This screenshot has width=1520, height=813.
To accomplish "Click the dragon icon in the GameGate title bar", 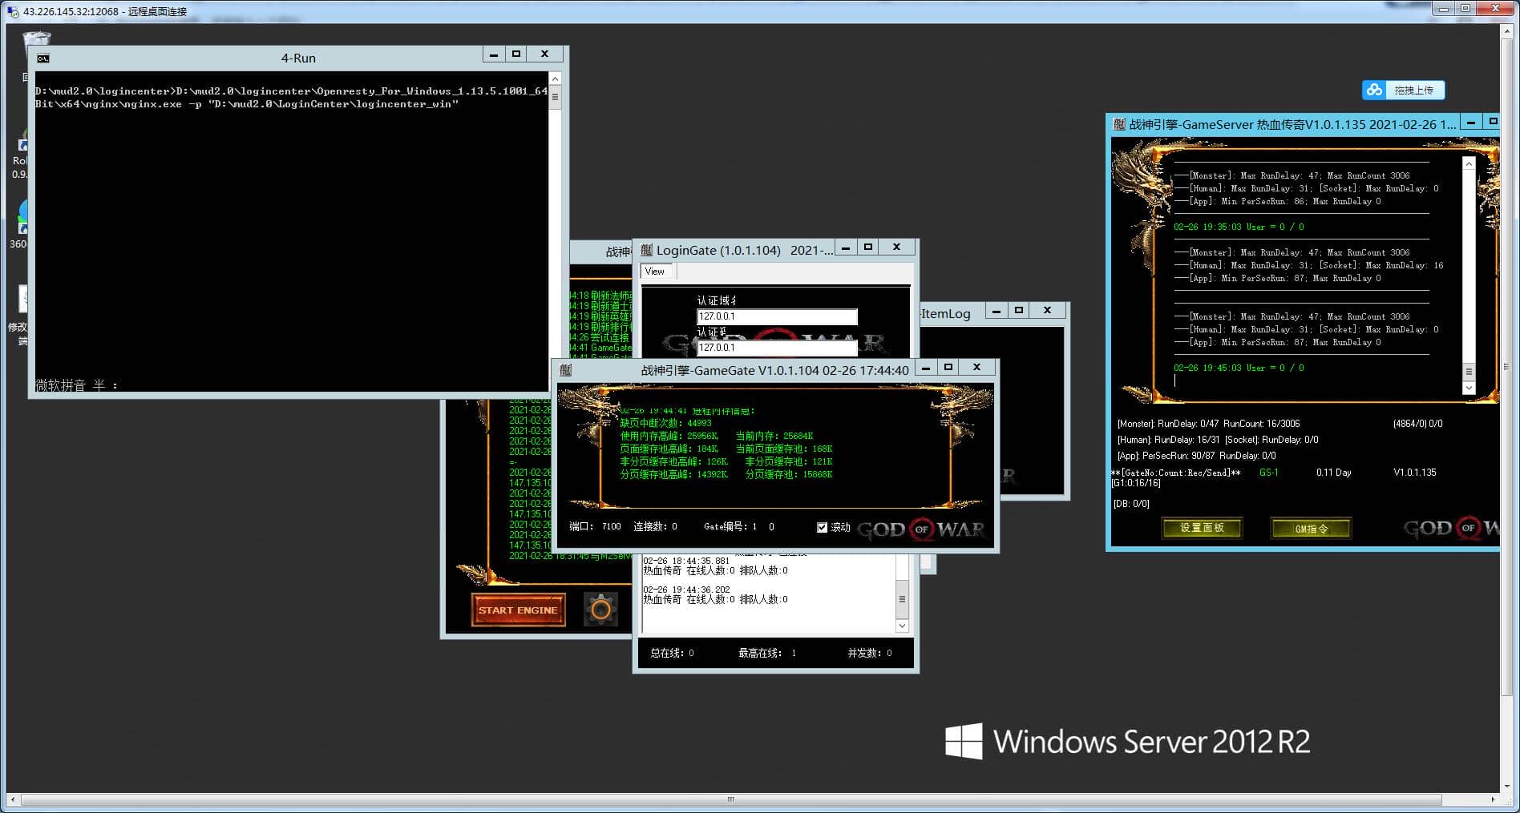I will [x=566, y=370].
